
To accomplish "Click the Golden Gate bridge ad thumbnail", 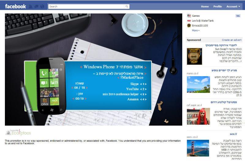I will [198, 148].
